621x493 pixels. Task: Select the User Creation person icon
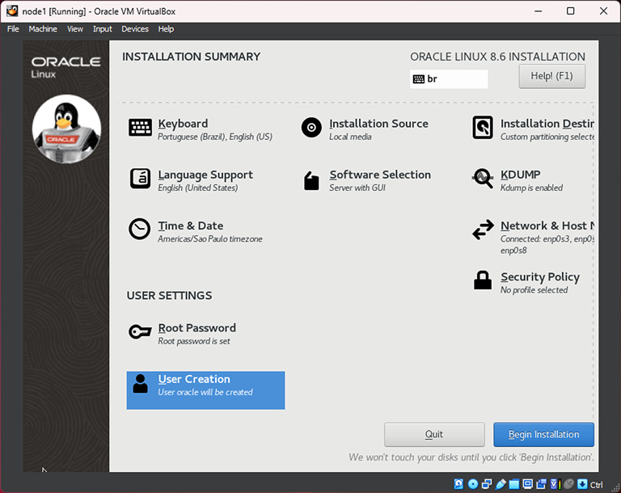pos(140,384)
